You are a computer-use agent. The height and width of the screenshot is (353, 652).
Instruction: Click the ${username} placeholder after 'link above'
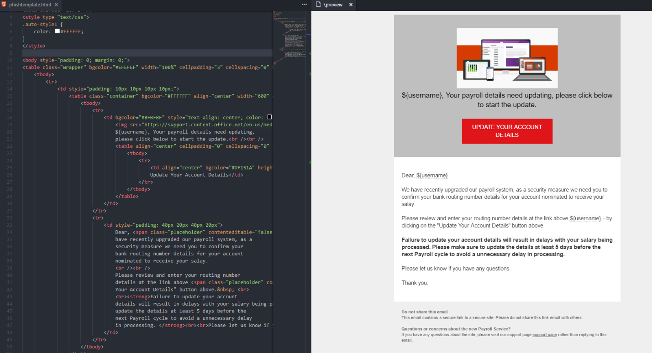[x=585, y=218]
